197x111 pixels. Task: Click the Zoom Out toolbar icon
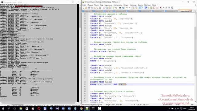click(130, 8)
